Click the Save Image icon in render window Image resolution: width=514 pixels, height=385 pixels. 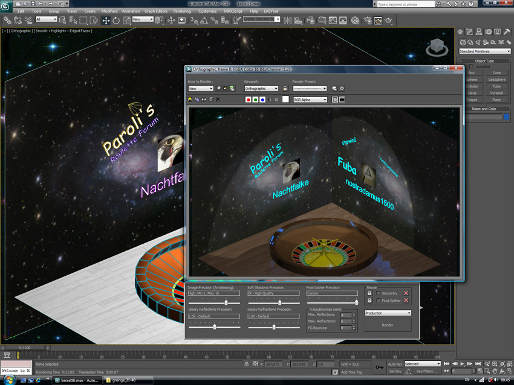coord(190,100)
